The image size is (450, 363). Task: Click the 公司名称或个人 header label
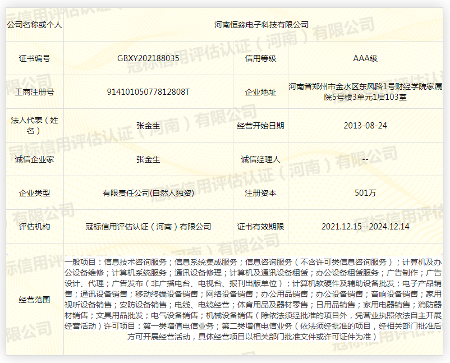pos(35,25)
